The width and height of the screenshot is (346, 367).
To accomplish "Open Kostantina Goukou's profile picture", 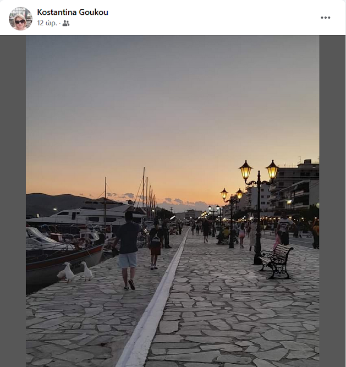I will [x=20, y=19].
